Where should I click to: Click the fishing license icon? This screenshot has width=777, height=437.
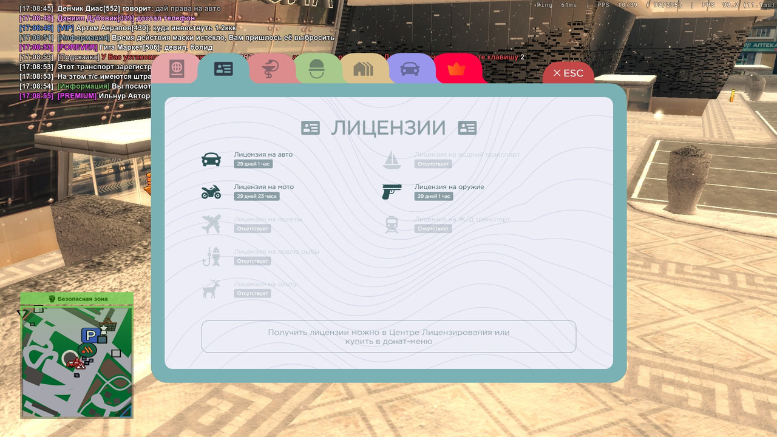(211, 257)
